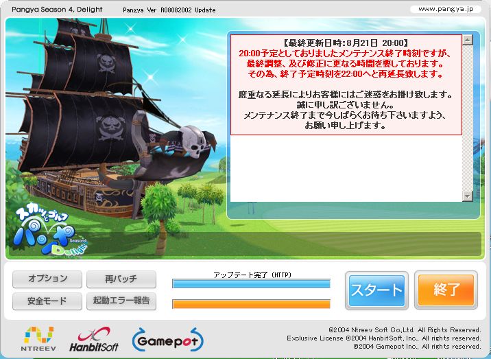Click the スカッとゴルフ パンヤ game logo
The height and width of the screenshot is (359, 491).
[x=49, y=231]
